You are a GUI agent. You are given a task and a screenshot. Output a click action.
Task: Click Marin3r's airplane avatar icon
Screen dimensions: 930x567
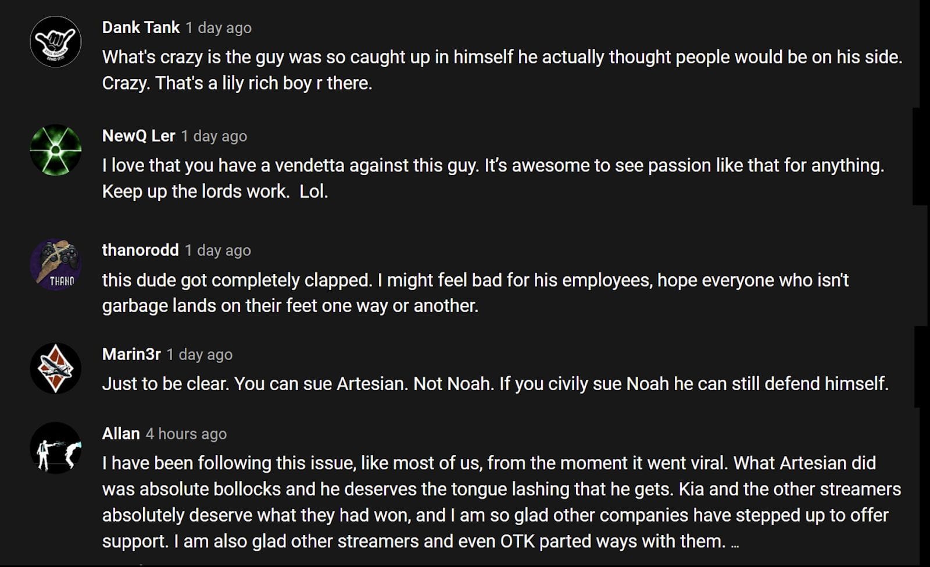point(55,368)
